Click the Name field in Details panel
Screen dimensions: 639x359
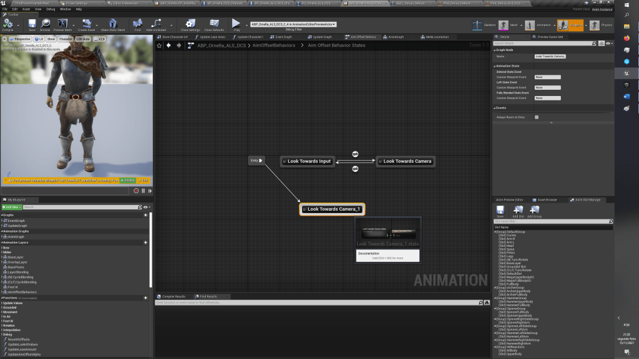(550, 56)
